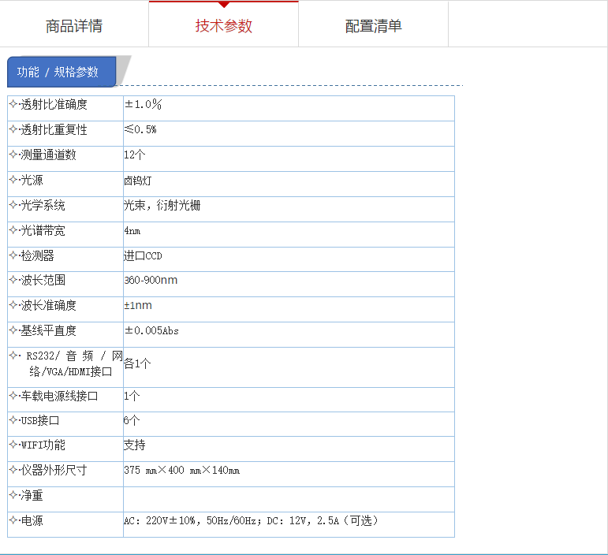This screenshot has width=608, height=555.
Task: Click the 6个 value
Action: tap(132, 420)
